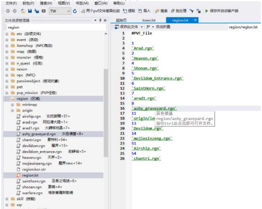Screen dimensions: 262x209
Task: Close the region.lst tab
Action: point(195,20)
